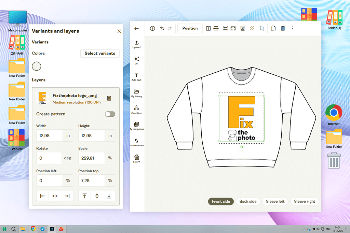Open the Fiverr integration
This screenshot has width=350, height=233.
click(136, 159)
